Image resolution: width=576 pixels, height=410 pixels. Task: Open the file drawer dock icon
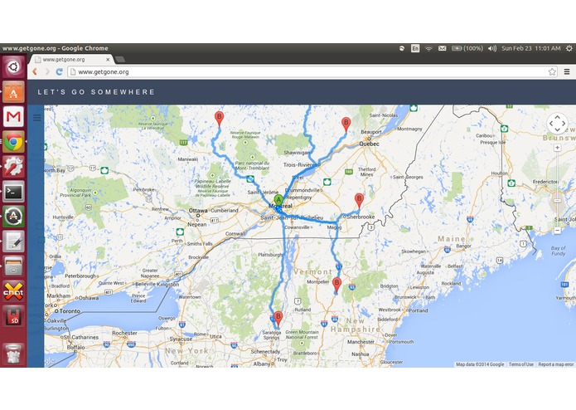click(x=13, y=266)
